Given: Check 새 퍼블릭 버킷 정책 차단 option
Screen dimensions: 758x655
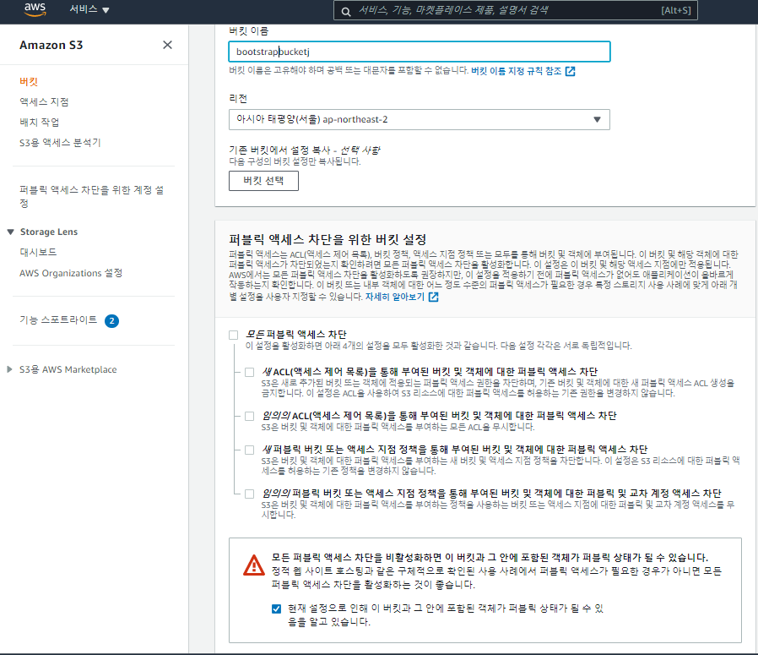Looking at the screenshot, I should tap(250, 450).
